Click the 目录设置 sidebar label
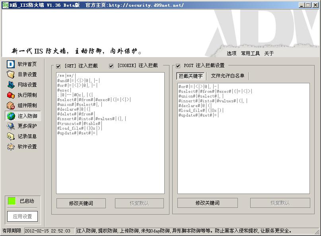Screen dimensions: 321x236 pyautogui.click(x=27, y=75)
